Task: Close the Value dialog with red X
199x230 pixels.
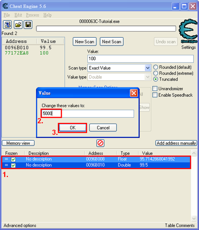Action: click(x=134, y=93)
